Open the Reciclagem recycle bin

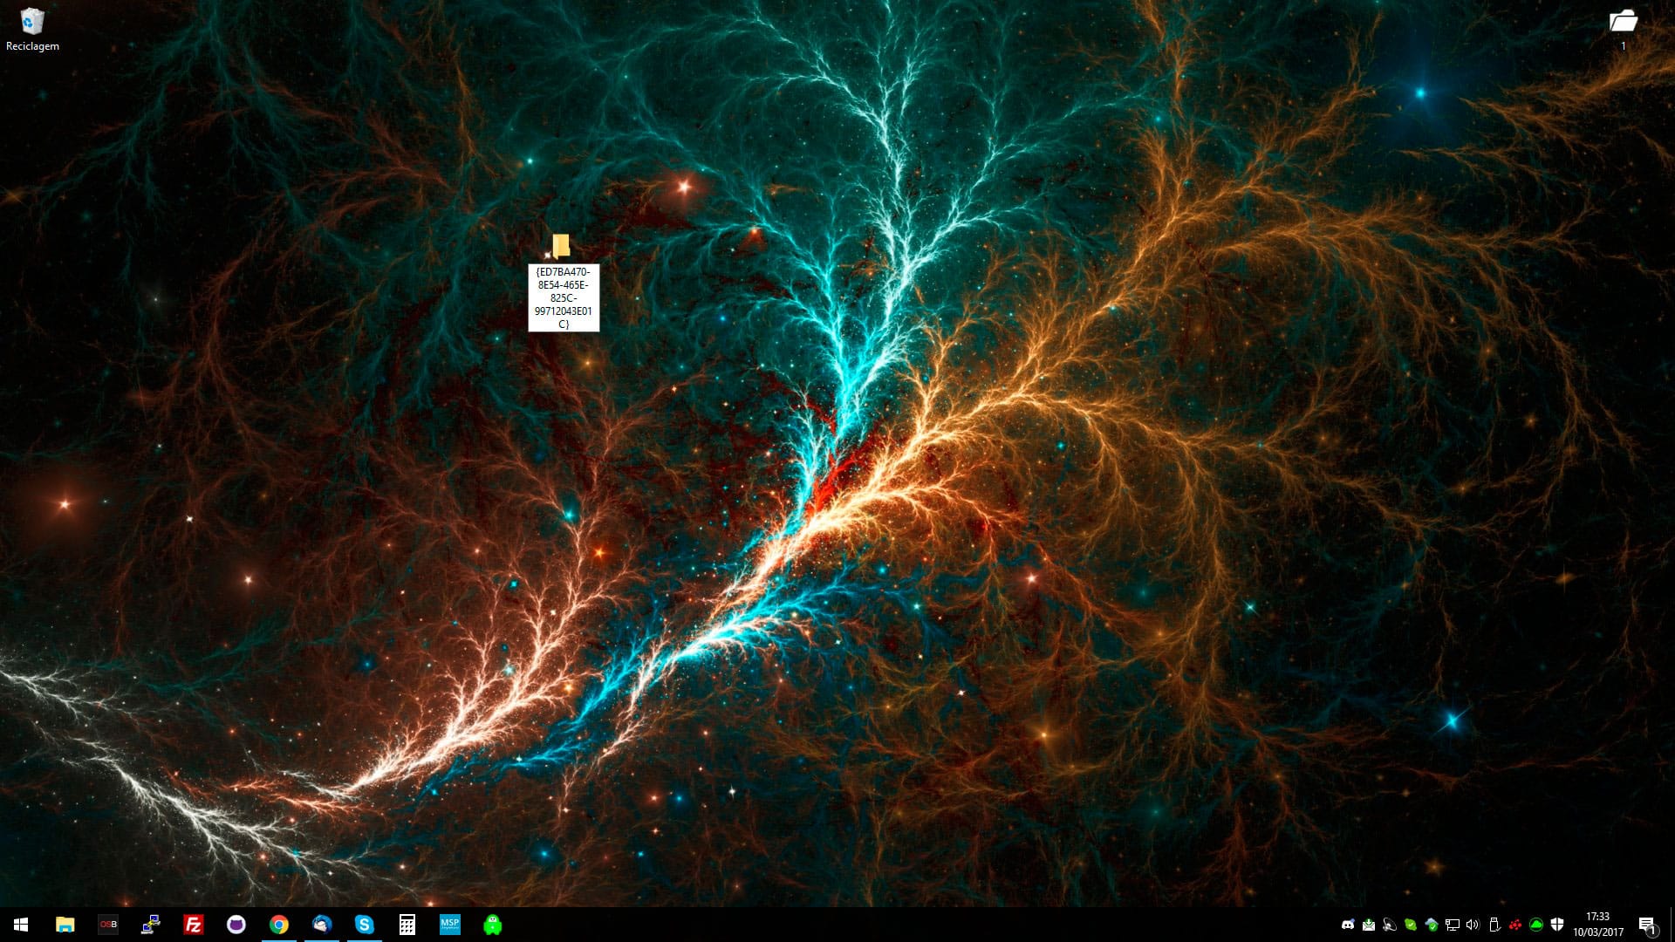click(x=32, y=29)
